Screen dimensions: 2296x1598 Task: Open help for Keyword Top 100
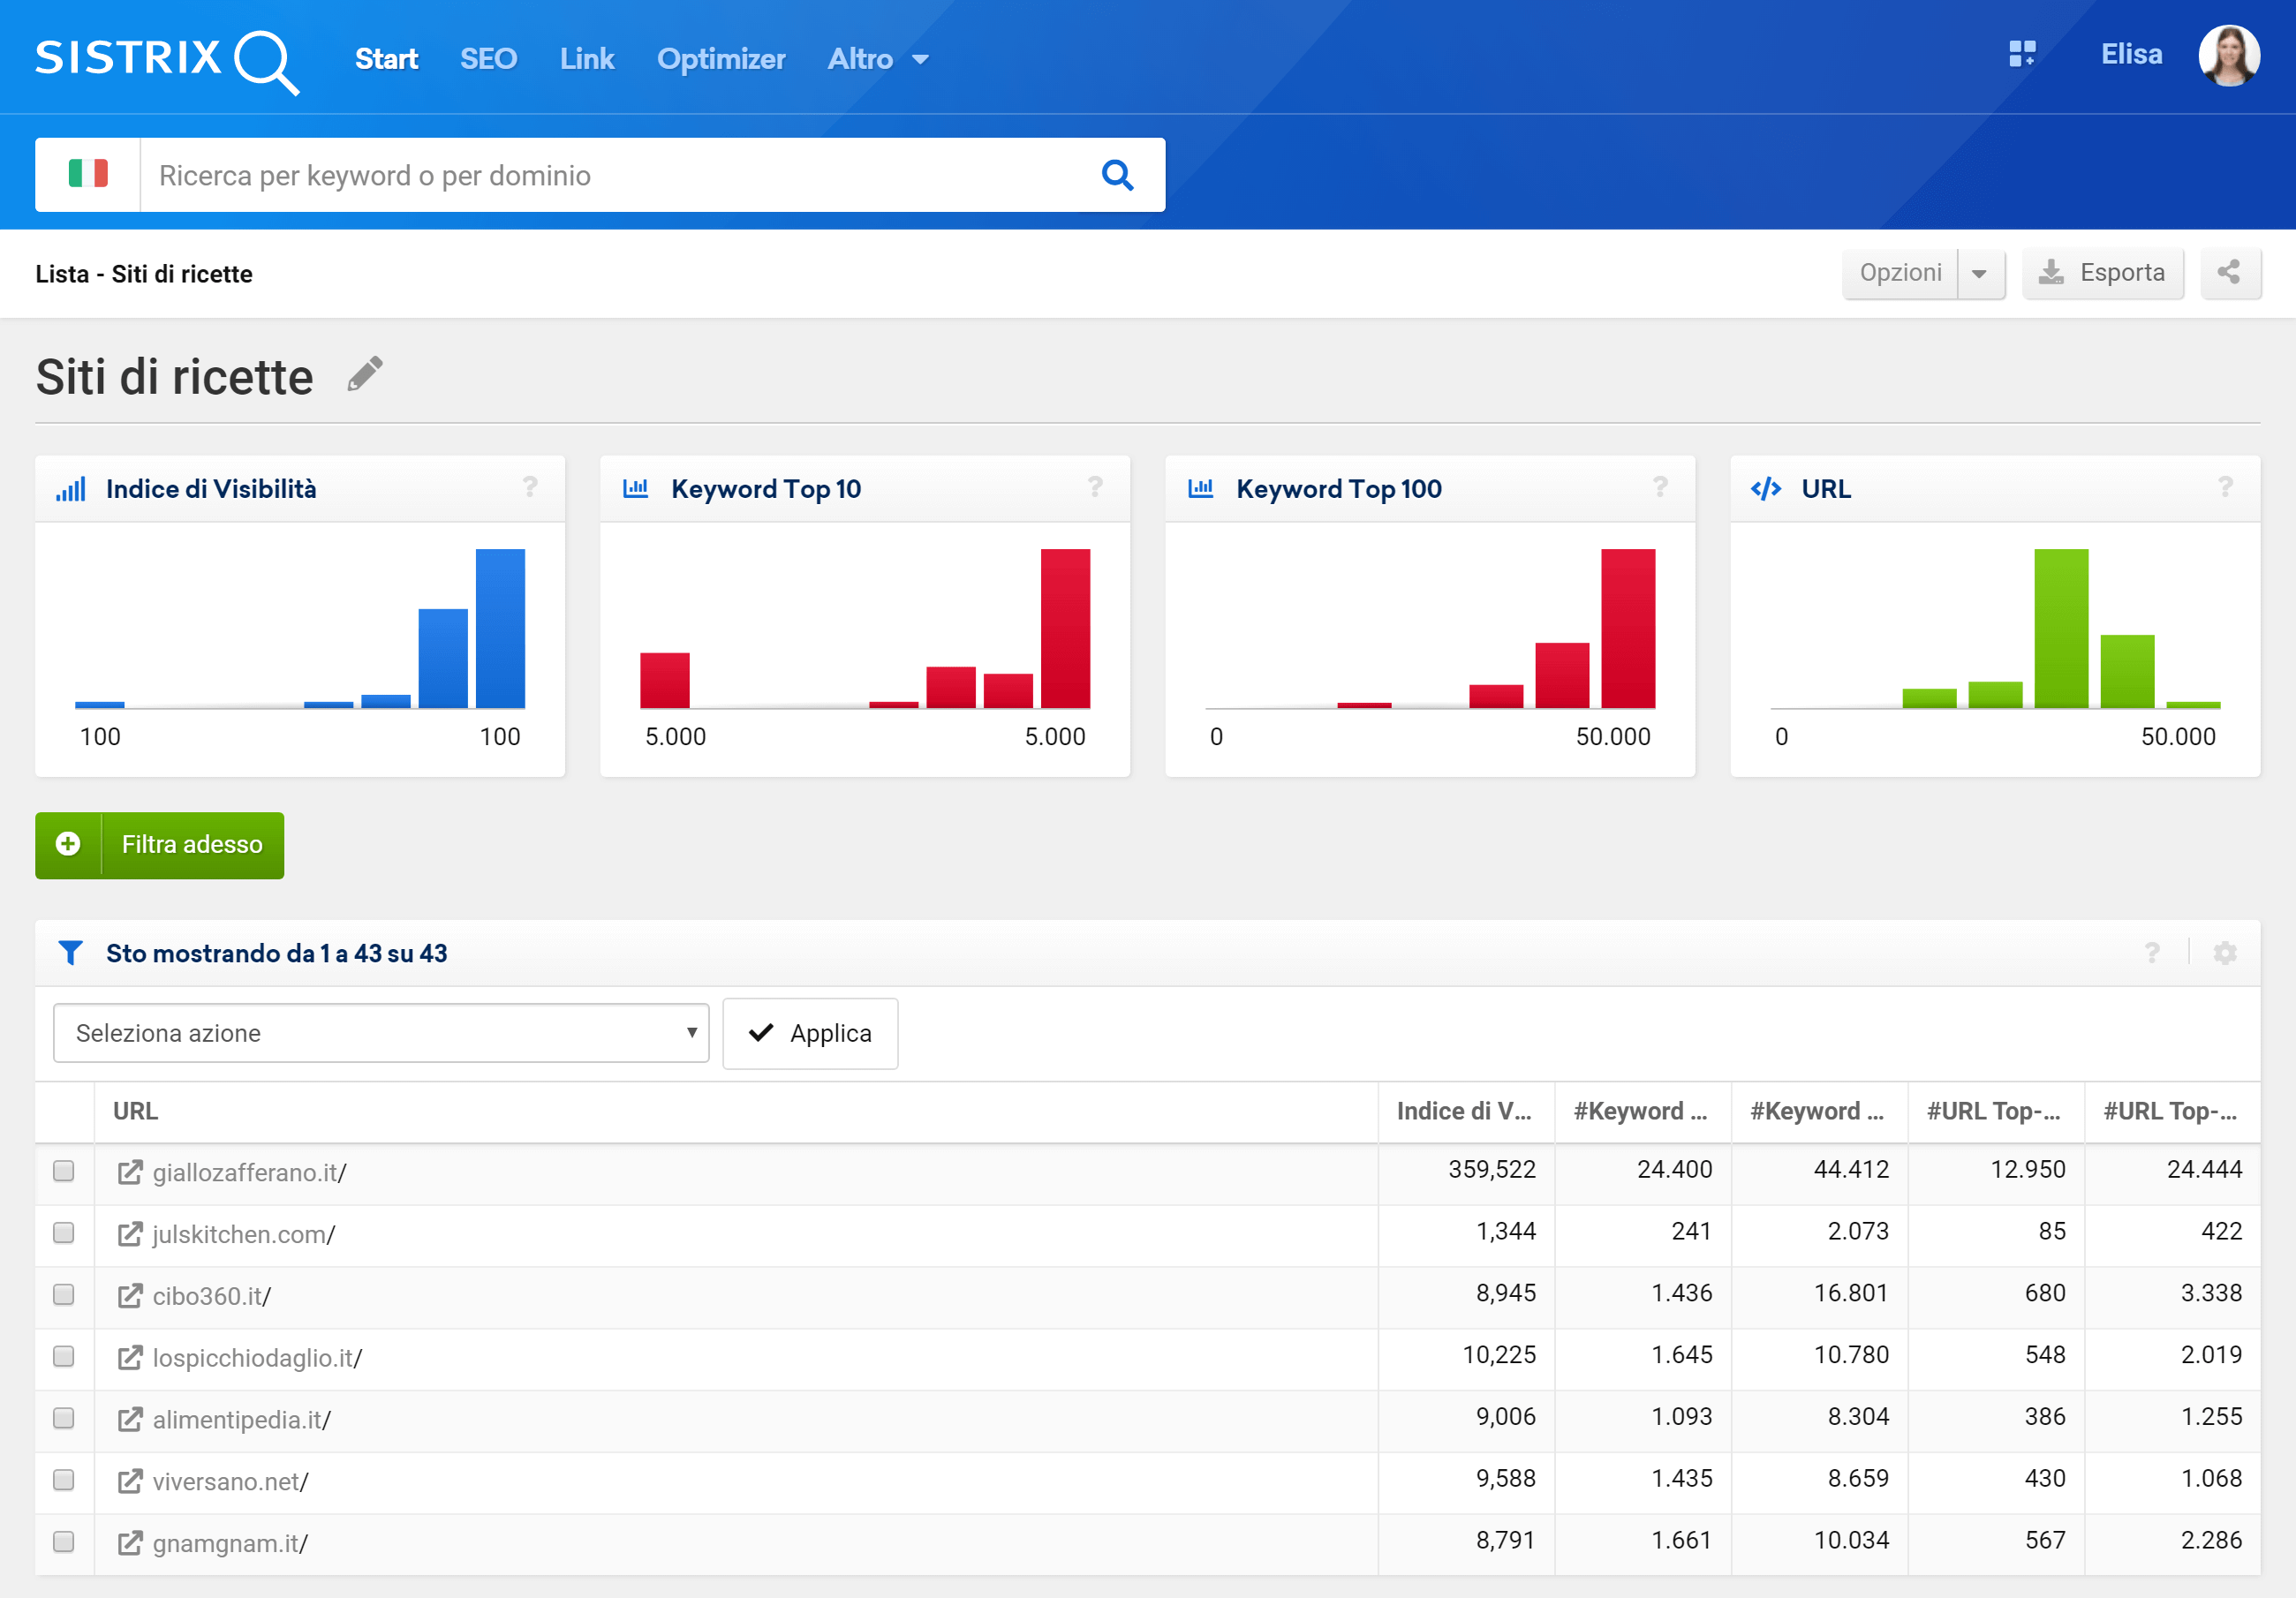pos(1660,487)
